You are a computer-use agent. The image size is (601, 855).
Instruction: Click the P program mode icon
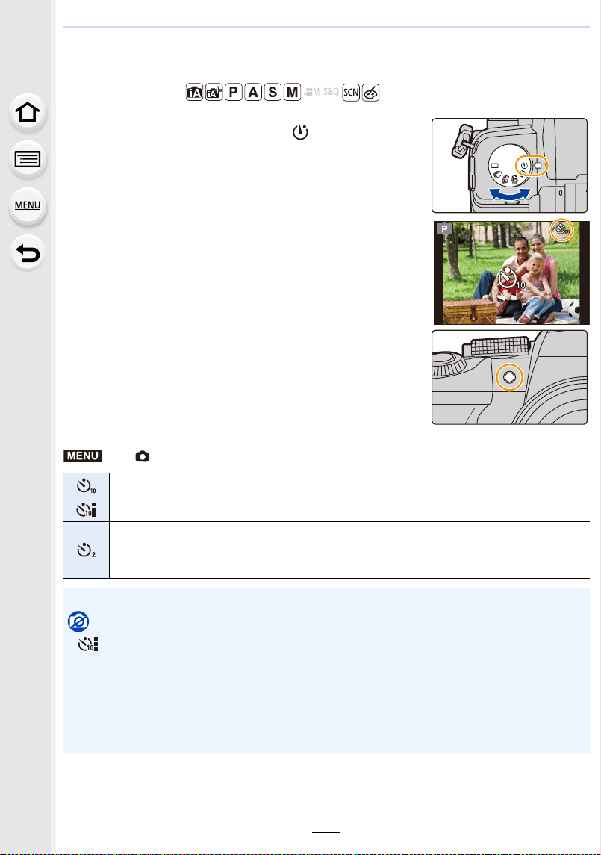[x=234, y=92]
